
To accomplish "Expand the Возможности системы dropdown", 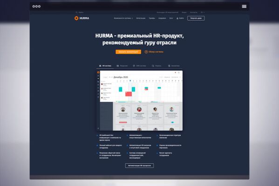I will [x=123, y=18].
